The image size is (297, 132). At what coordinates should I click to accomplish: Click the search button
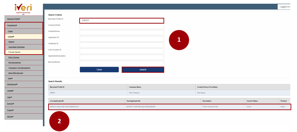(143, 70)
